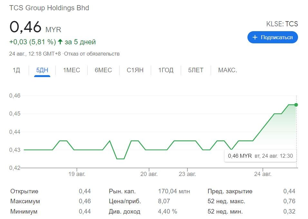Click the 170,04 млн market cap value
The height and width of the screenshot is (219, 308).
(174, 191)
